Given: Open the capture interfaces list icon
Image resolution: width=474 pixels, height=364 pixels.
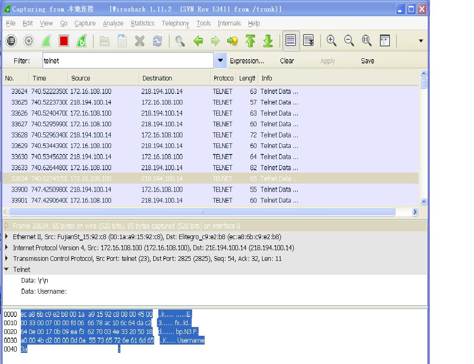Looking at the screenshot, I should coord(11,41).
